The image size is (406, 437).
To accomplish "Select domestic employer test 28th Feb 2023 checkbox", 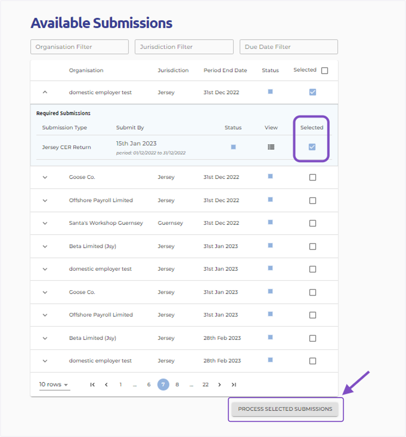I will [x=313, y=361].
